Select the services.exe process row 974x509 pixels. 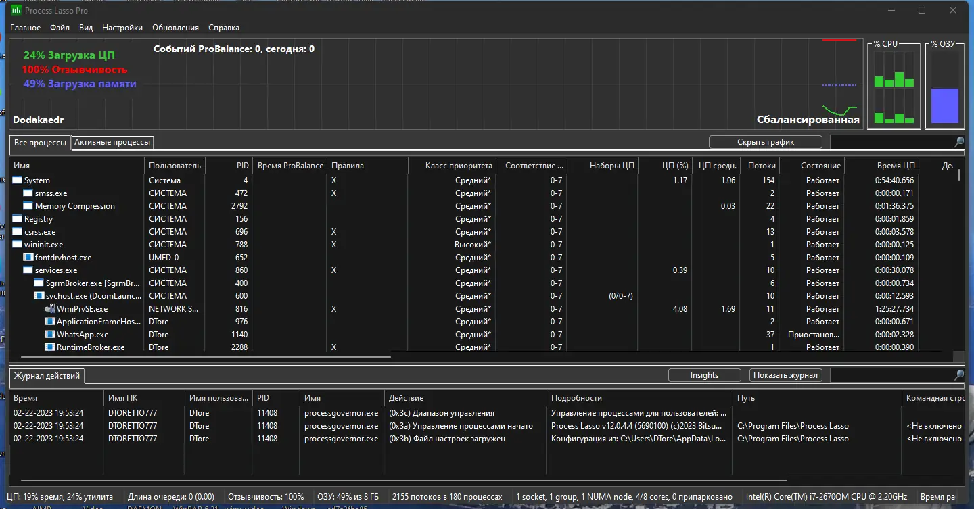pyautogui.click(x=56, y=270)
